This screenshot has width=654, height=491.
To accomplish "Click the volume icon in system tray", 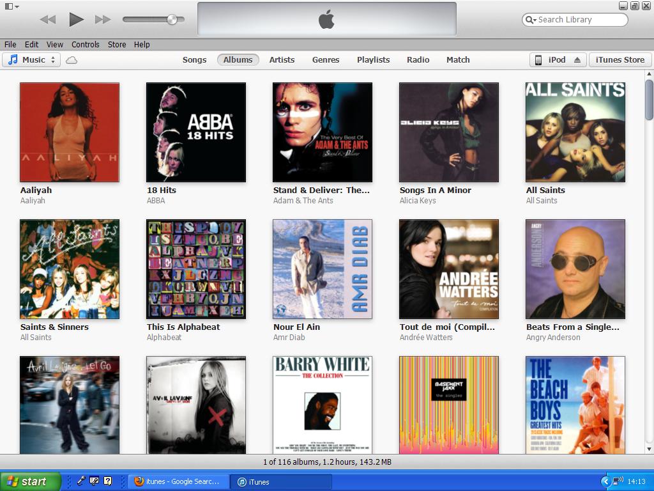I will click(x=618, y=481).
